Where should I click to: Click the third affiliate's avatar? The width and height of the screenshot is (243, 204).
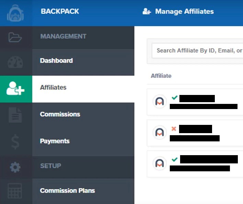159,163
